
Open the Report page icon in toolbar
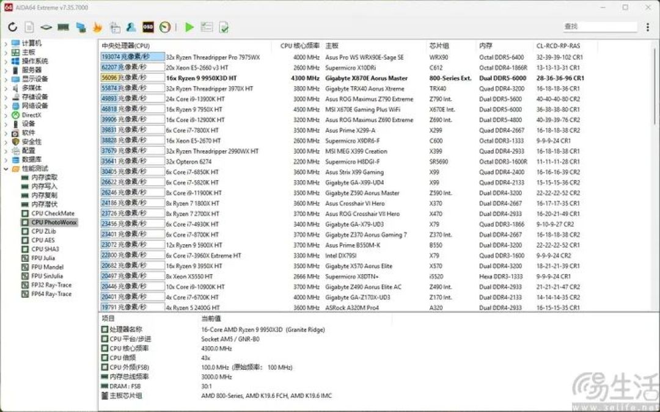pyautogui.click(x=29, y=27)
